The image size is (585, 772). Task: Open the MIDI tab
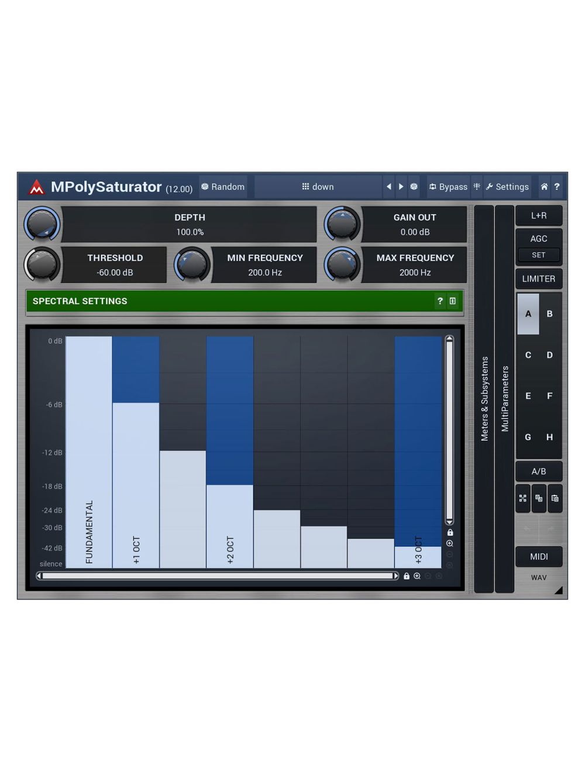pos(539,556)
